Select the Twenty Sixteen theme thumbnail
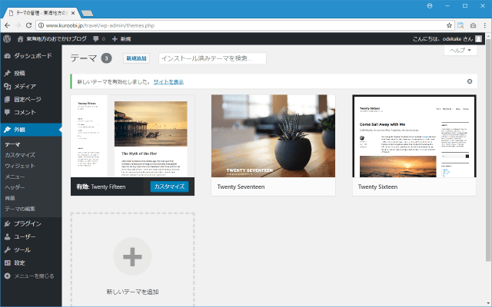 pos(414,136)
